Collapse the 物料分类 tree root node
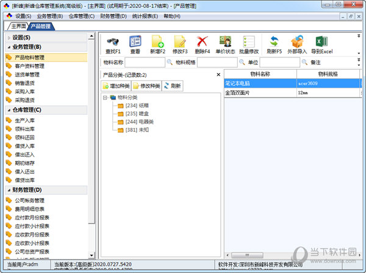The image size is (366, 273). [x=105, y=97]
